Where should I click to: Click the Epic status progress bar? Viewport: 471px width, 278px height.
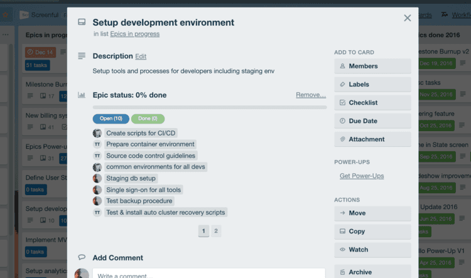tap(210, 107)
